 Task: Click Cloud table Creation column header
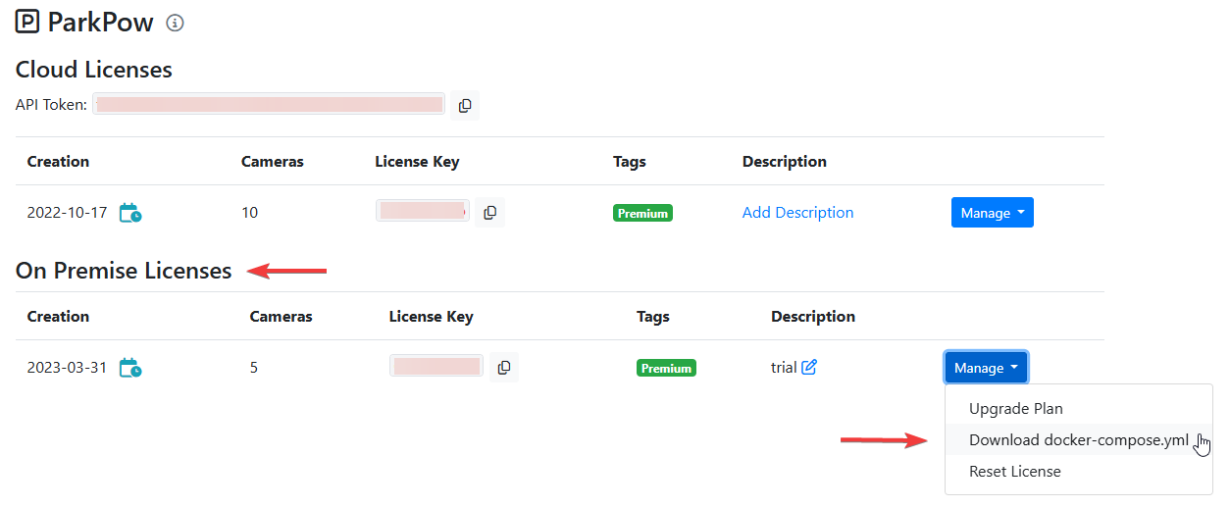58,161
